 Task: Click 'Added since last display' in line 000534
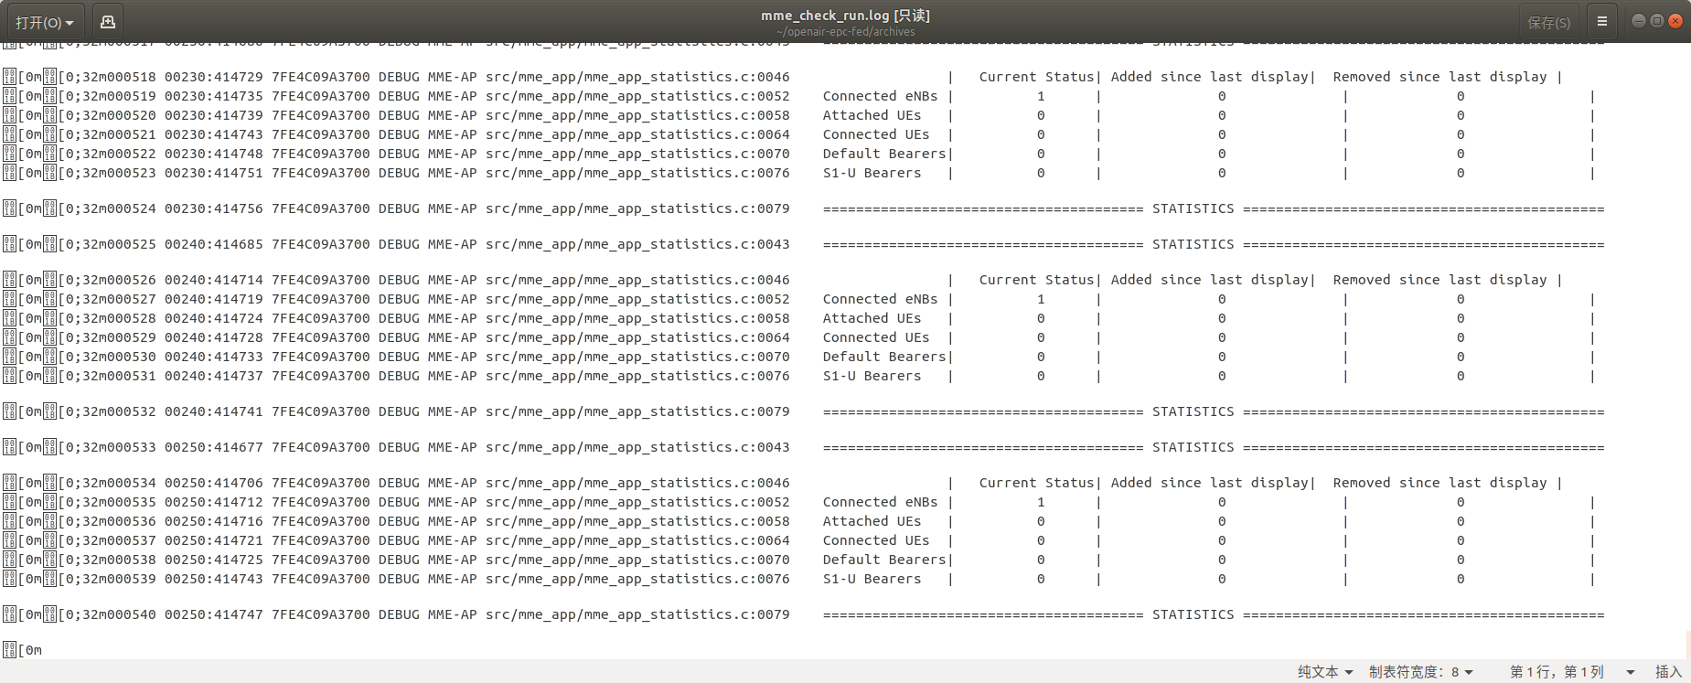[1209, 483]
